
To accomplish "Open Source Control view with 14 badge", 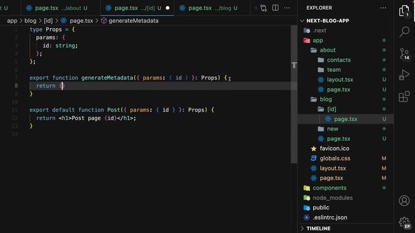I will point(404,54).
